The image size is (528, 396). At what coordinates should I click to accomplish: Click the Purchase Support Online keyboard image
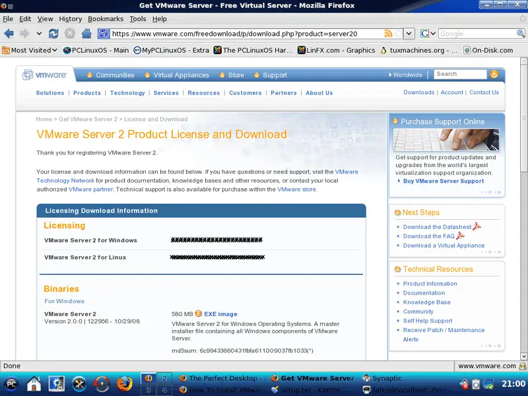[447, 139]
